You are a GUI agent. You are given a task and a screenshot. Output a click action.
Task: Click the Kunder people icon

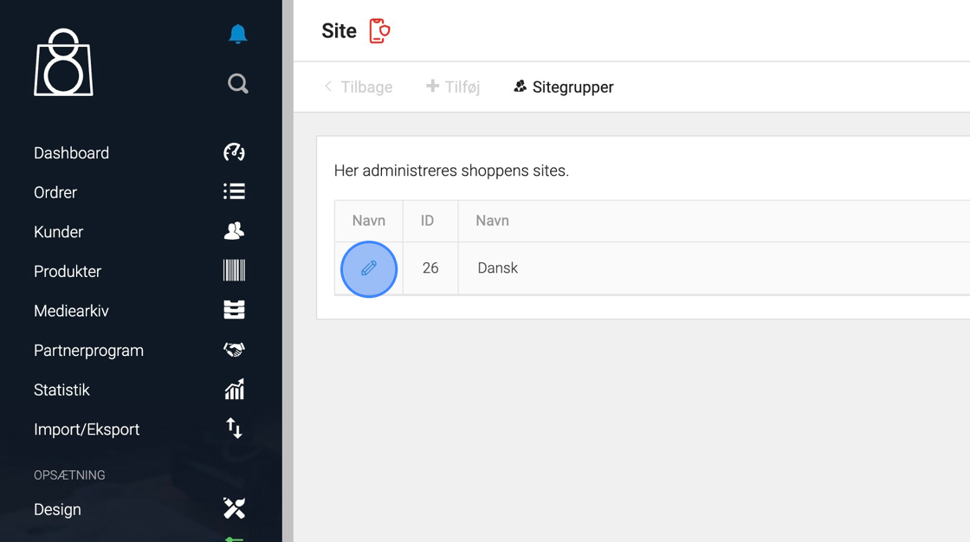click(x=234, y=231)
